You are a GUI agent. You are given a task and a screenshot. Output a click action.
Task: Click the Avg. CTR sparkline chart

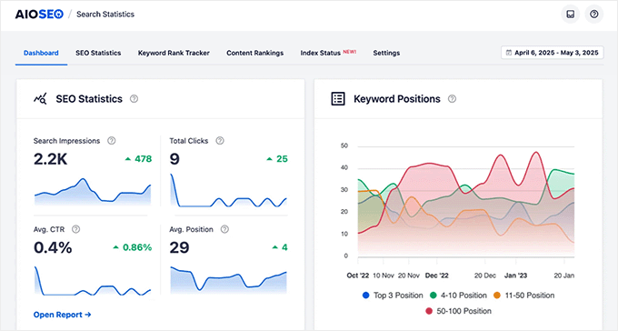93,281
